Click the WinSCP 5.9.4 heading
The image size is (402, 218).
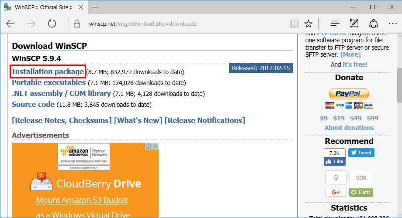pyautogui.click(x=36, y=58)
